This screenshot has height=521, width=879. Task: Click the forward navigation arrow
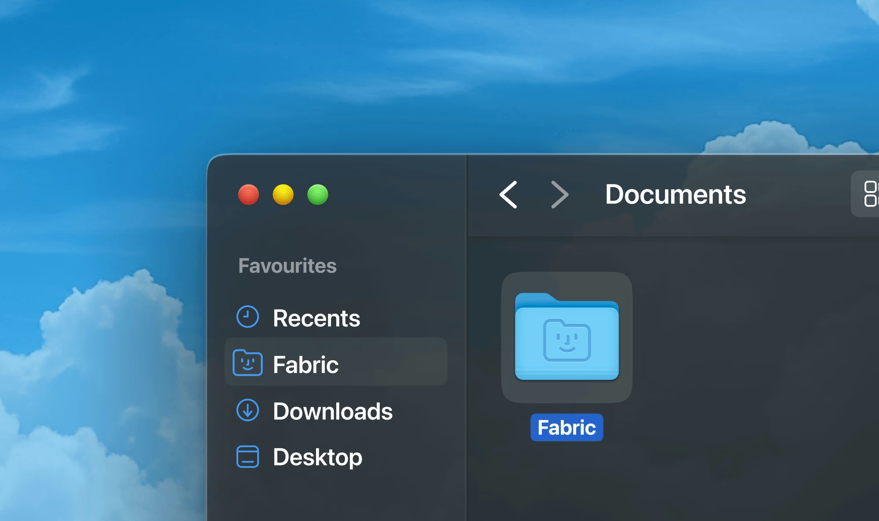(559, 195)
